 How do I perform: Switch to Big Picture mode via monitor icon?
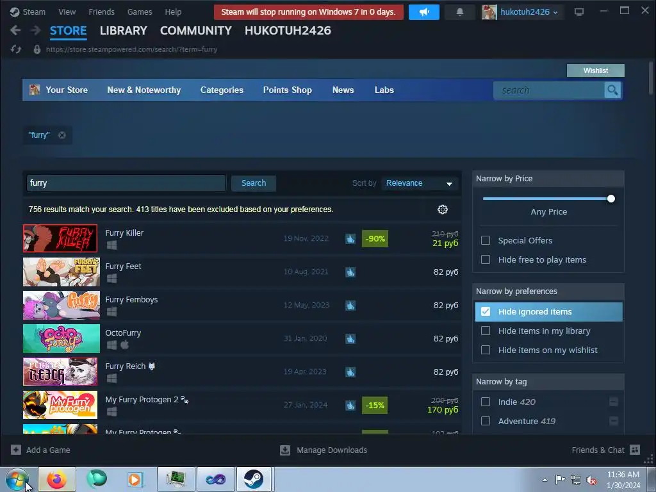click(x=579, y=12)
